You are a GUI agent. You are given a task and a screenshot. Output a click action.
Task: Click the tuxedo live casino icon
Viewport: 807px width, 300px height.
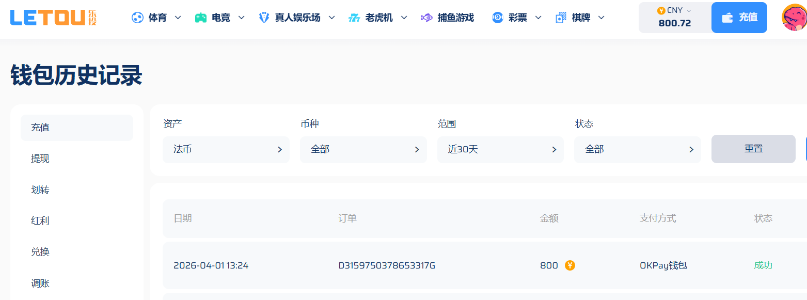click(264, 18)
